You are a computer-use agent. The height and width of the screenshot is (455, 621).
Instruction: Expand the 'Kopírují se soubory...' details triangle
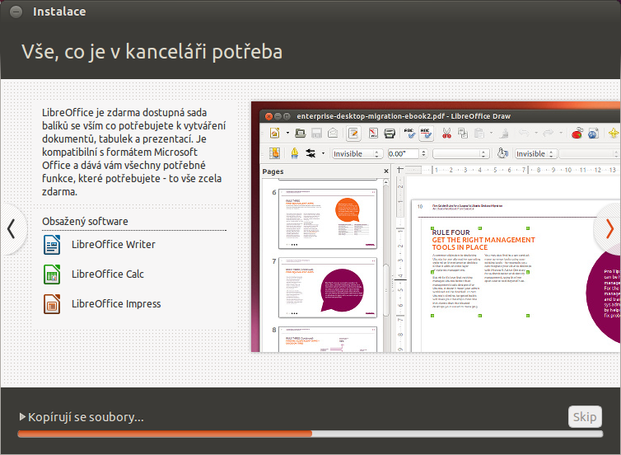[22, 416]
